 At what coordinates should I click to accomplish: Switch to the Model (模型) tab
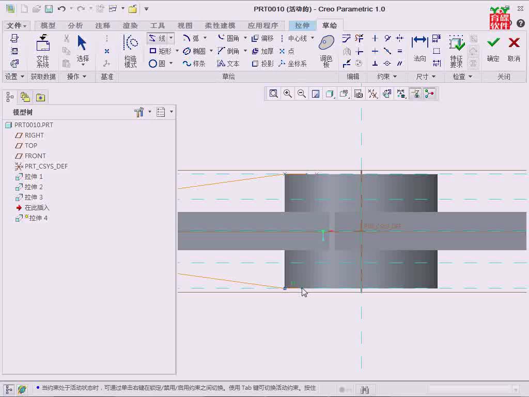tap(48, 25)
